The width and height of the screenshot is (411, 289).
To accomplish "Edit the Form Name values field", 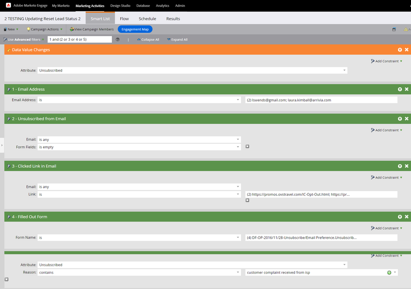I will (321, 237).
